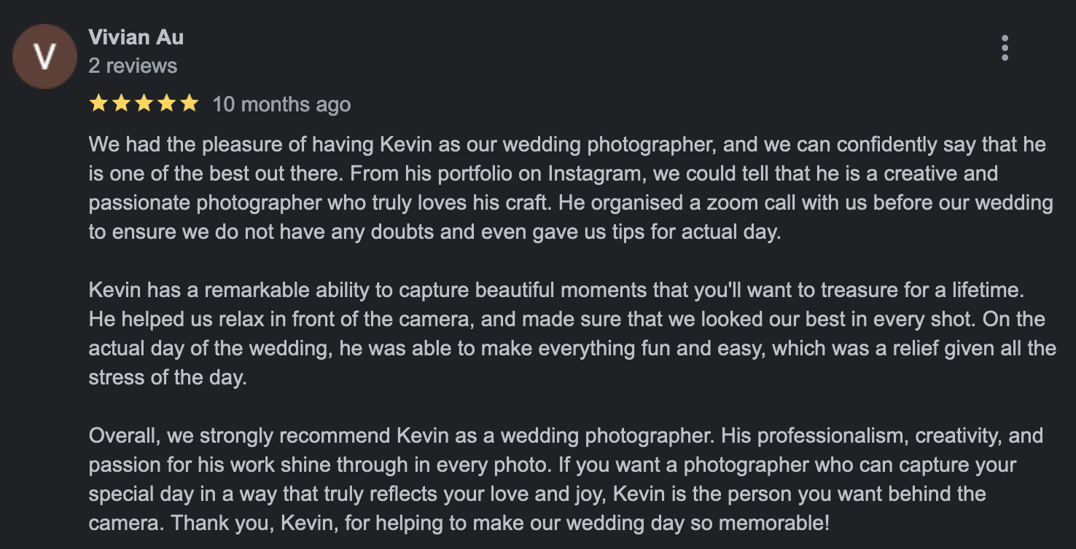Viewport: 1076px width, 549px height.
Task: Open the three-dot review options menu
Action: click(1005, 48)
